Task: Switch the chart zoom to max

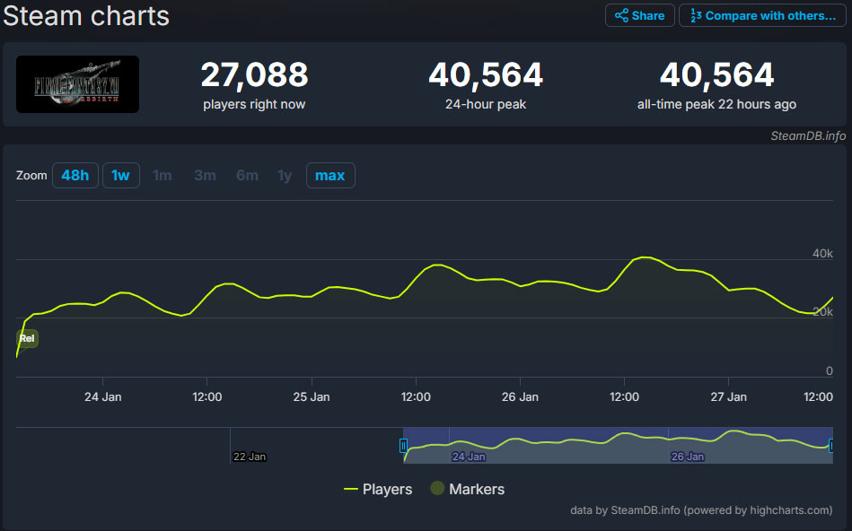Action: coord(330,176)
